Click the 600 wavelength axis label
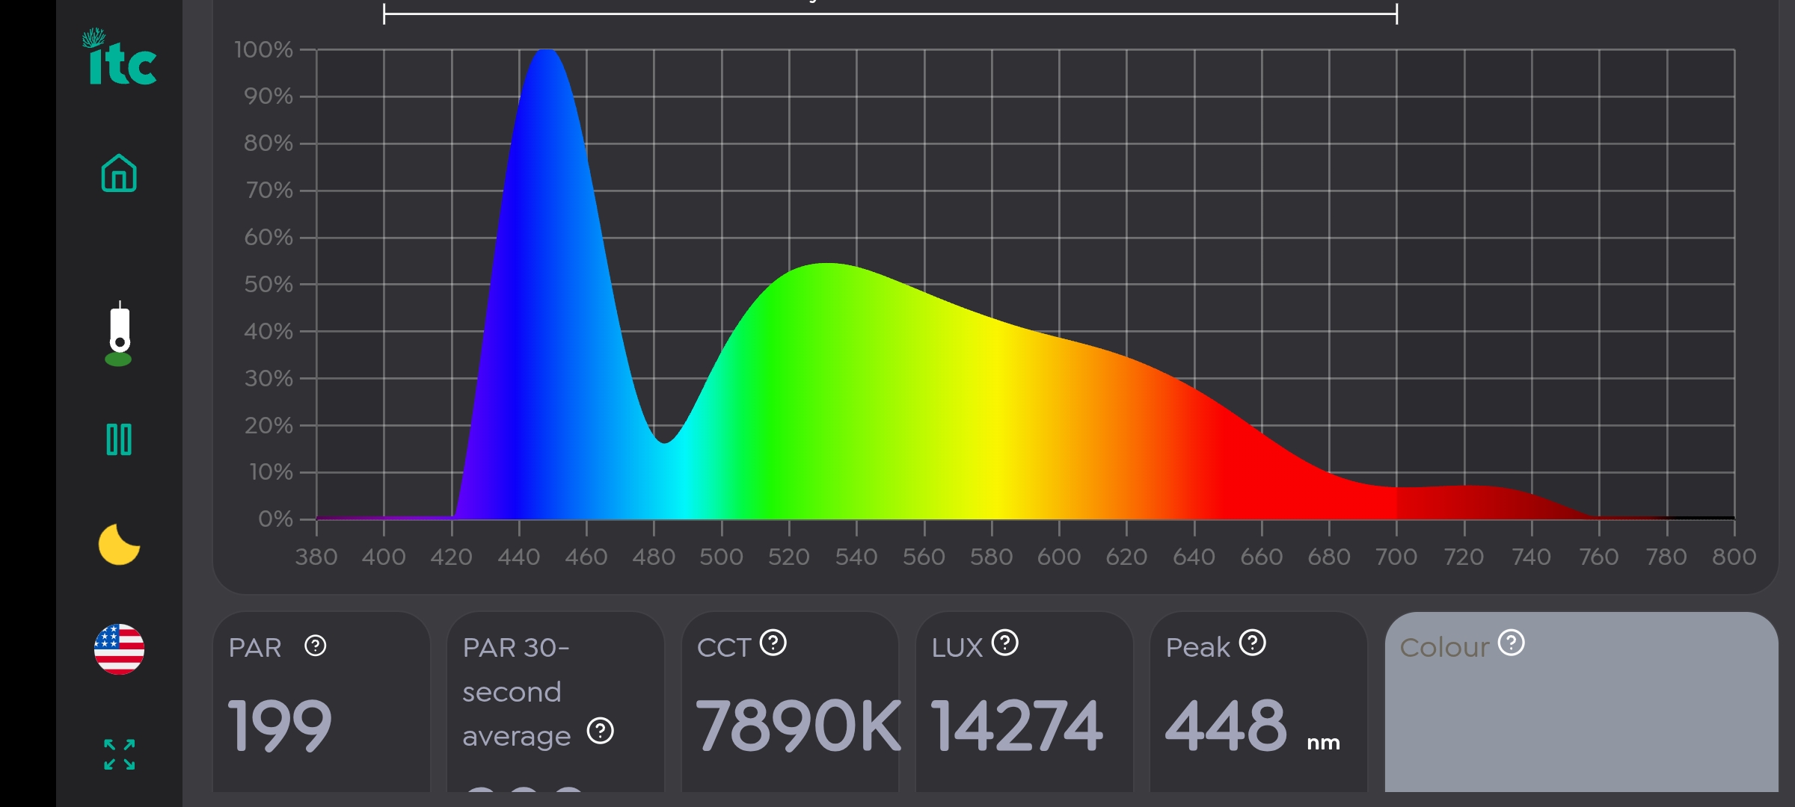This screenshot has width=1795, height=807. [x=1059, y=557]
